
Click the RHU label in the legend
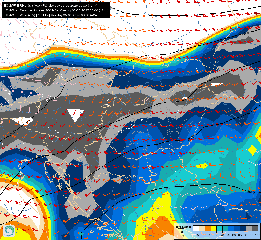pyautogui.click(x=183, y=232)
